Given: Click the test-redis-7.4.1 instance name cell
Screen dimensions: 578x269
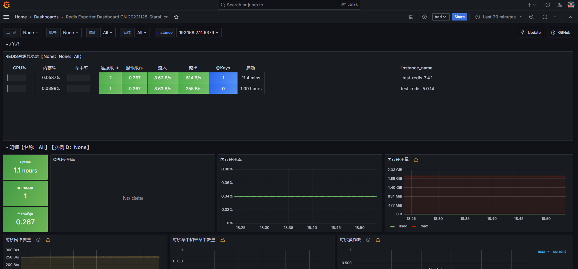Looking at the screenshot, I should coord(418,78).
